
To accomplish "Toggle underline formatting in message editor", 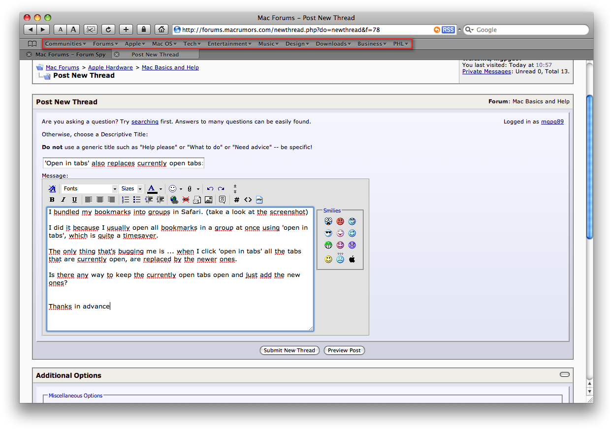I will [x=74, y=200].
